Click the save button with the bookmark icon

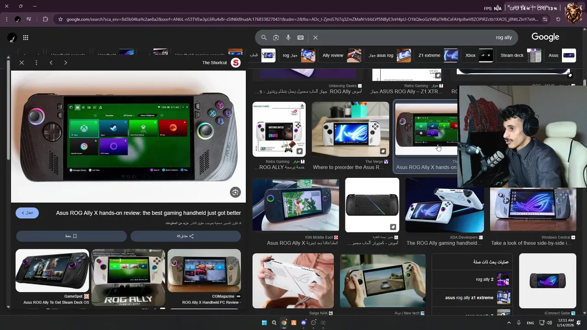click(x=71, y=236)
